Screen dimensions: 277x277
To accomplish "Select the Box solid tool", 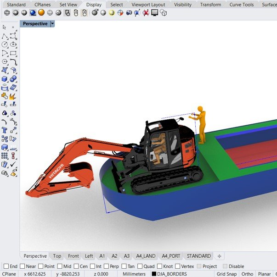I will pyautogui.click(x=5, y=79).
